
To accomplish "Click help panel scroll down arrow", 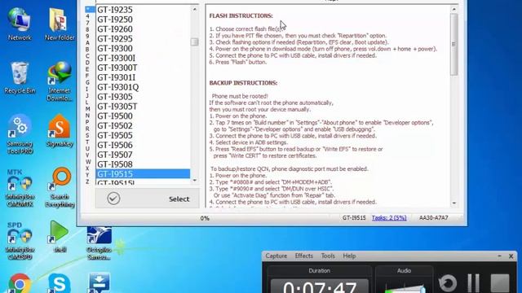I will (453, 203).
